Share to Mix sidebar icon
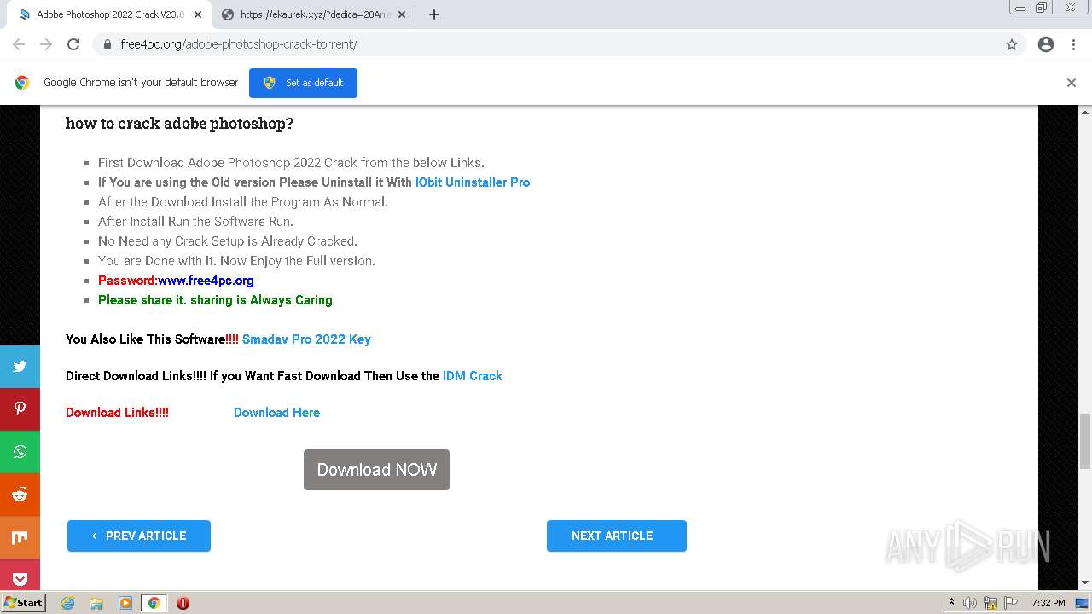1092x614 pixels. 20,537
